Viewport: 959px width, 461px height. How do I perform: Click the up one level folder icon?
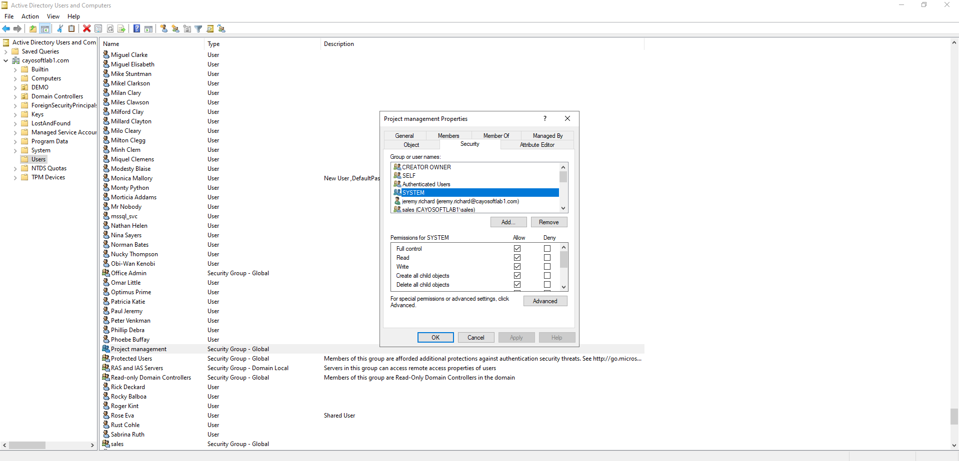point(33,29)
